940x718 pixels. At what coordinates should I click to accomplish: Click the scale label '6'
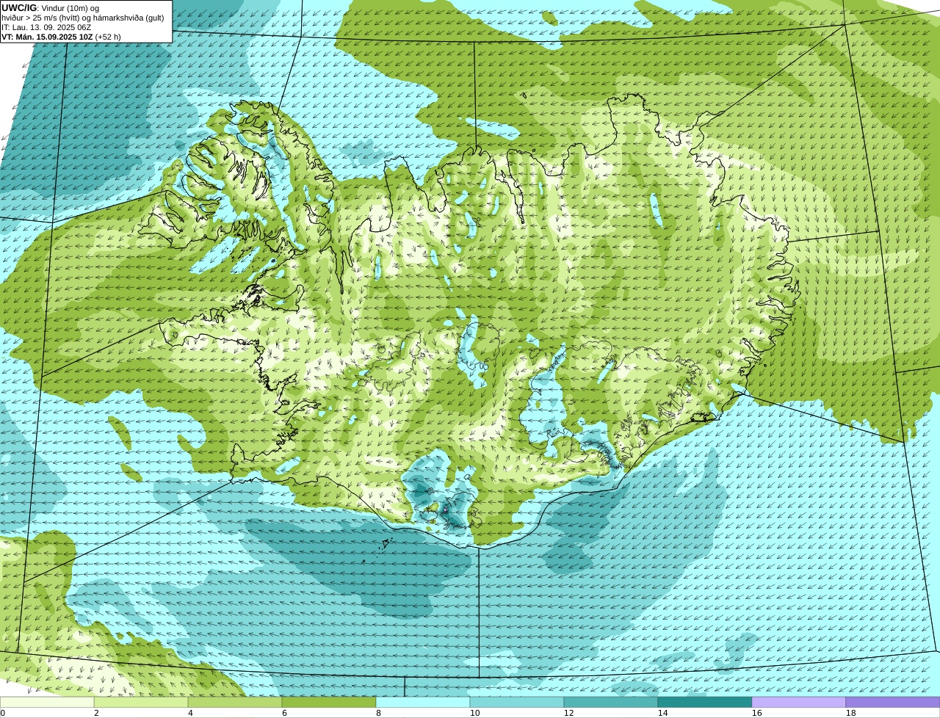coord(284,713)
